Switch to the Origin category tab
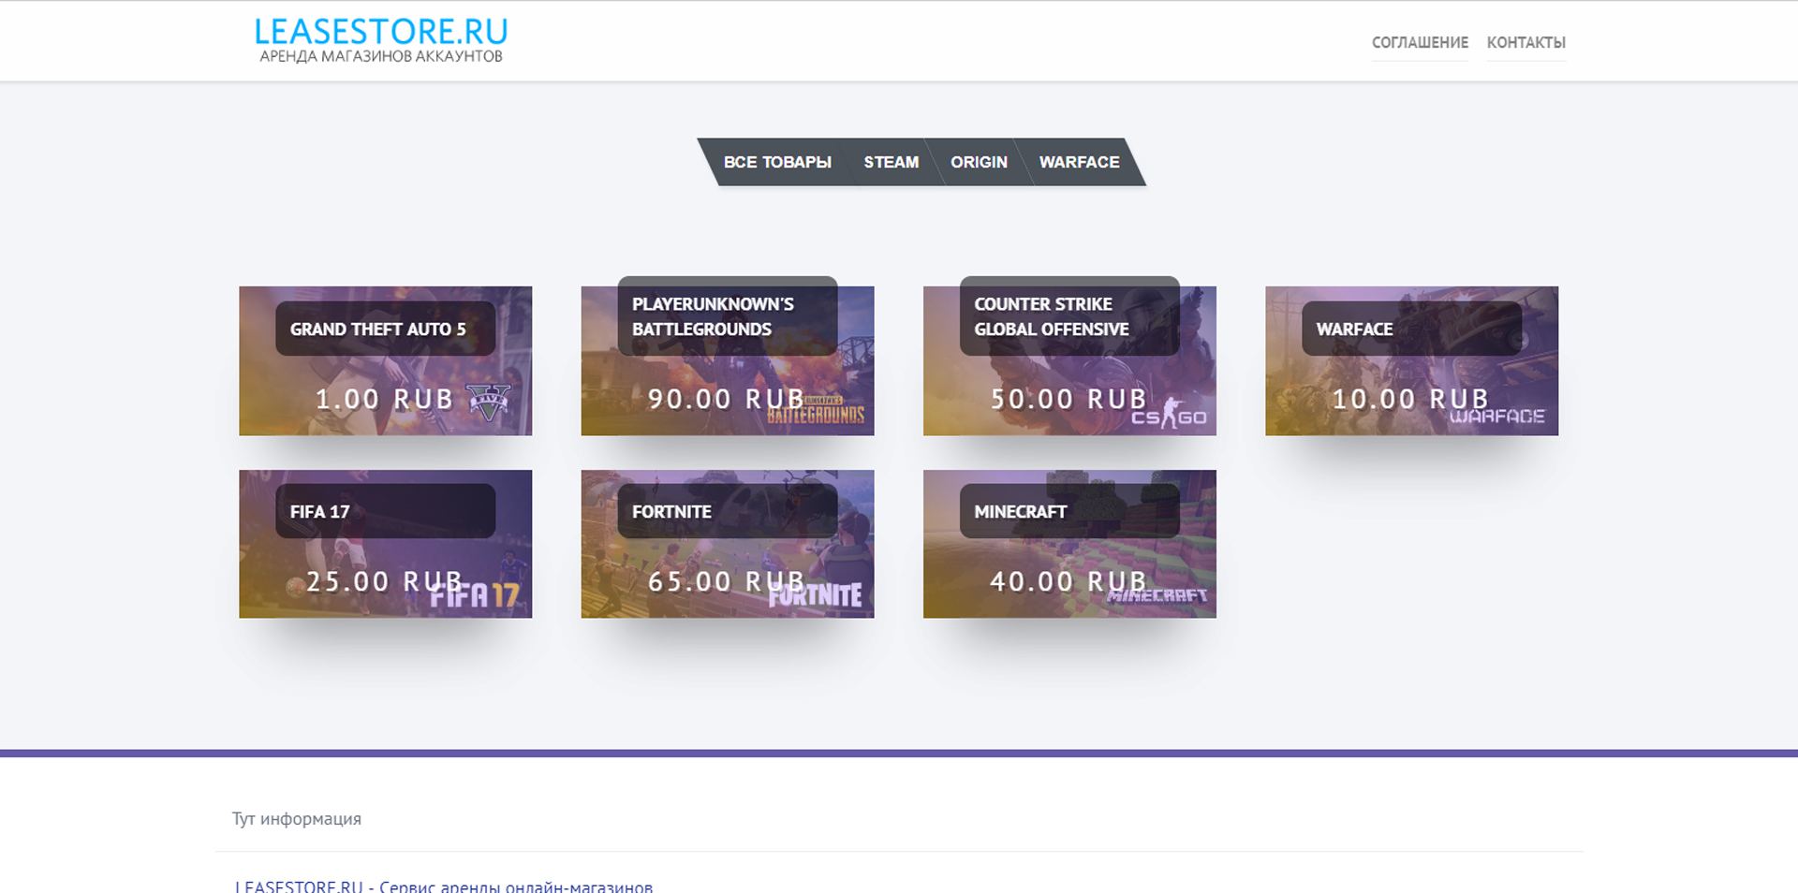Screen dimensions: 1798x893 tap(979, 162)
